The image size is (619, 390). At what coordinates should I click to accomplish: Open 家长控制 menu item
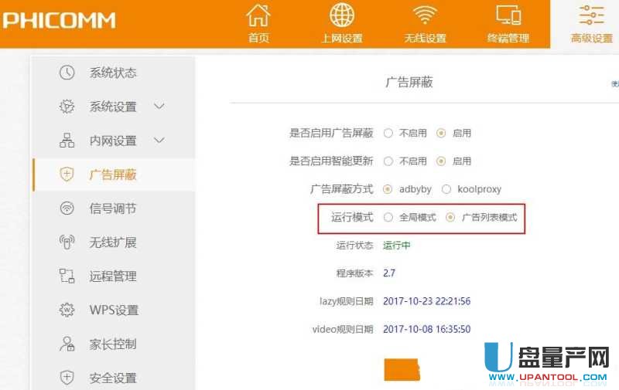tap(113, 344)
